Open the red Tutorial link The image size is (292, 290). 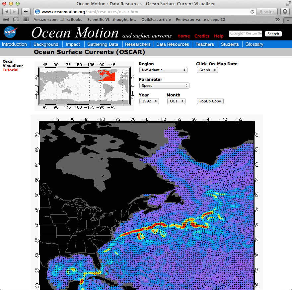(x=11, y=70)
